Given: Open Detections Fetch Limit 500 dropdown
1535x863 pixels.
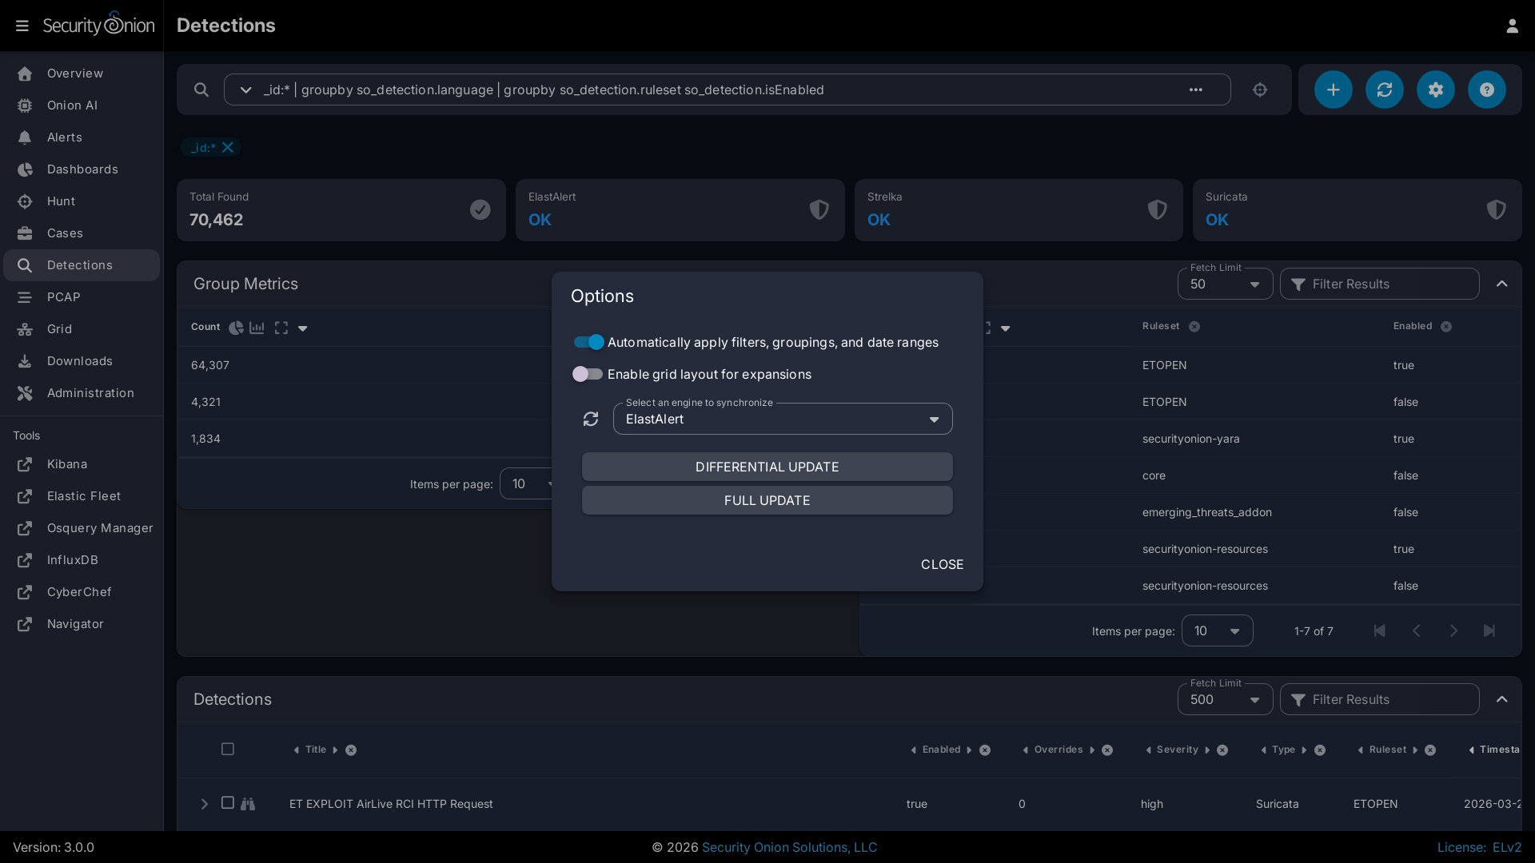Looking at the screenshot, I should (1225, 699).
